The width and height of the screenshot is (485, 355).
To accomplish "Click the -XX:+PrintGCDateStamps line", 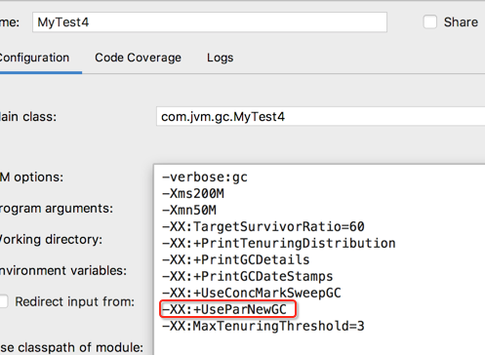I will pyautogui.click(x=248, y=276).
